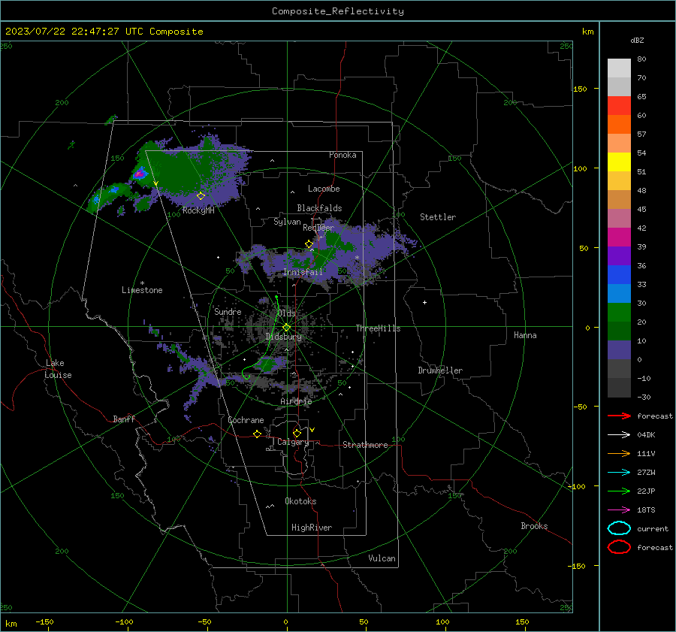Click the Stettler city label
This screenshot has height=632, width=676.
click(438, 217)
